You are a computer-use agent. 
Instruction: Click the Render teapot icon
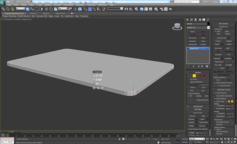170,9
